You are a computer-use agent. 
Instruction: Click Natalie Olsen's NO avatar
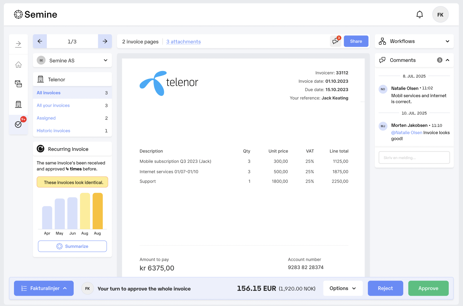[383, 89]
